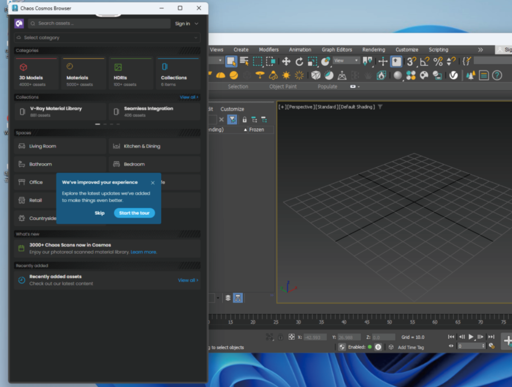Click Sort By Layer icon in Scene Explorer

click(228, 298)
